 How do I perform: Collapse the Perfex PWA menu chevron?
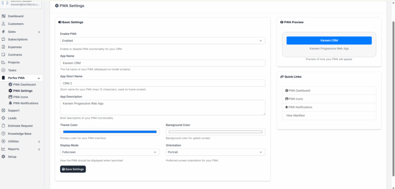click(39, 78)
